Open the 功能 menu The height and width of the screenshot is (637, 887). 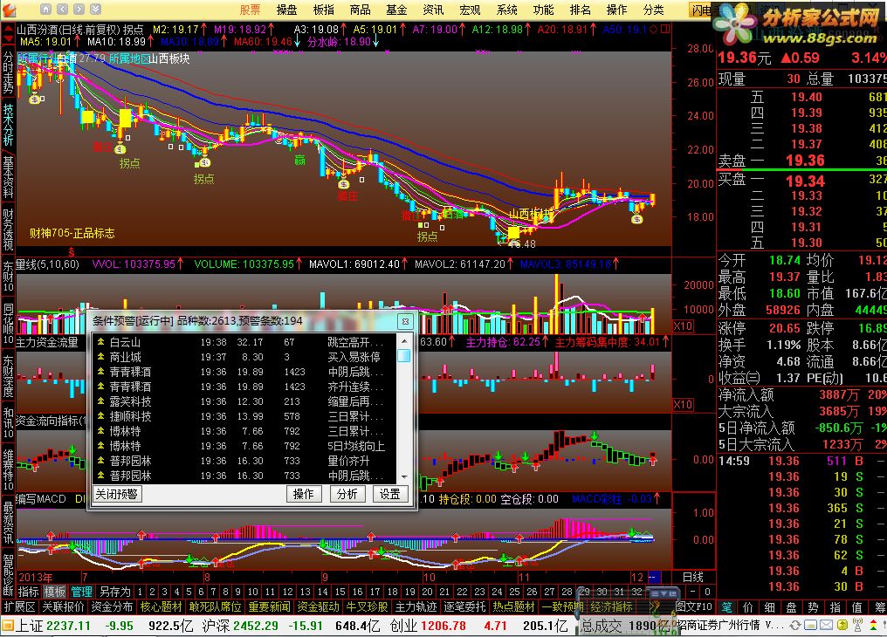tap(544, 10)
